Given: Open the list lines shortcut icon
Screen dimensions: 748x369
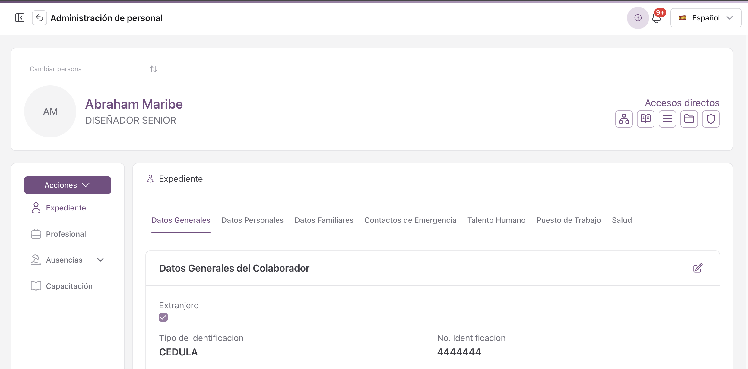Looking at the screenshot, I should 667,119.
